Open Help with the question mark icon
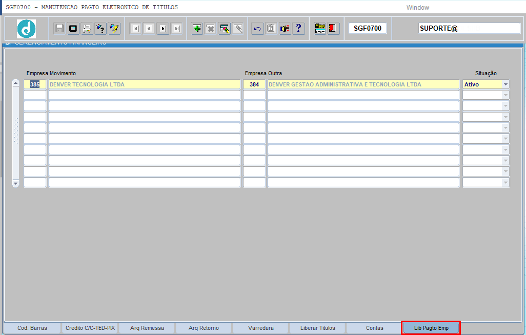The image size is (526, 335). click(x=298, y=29)
